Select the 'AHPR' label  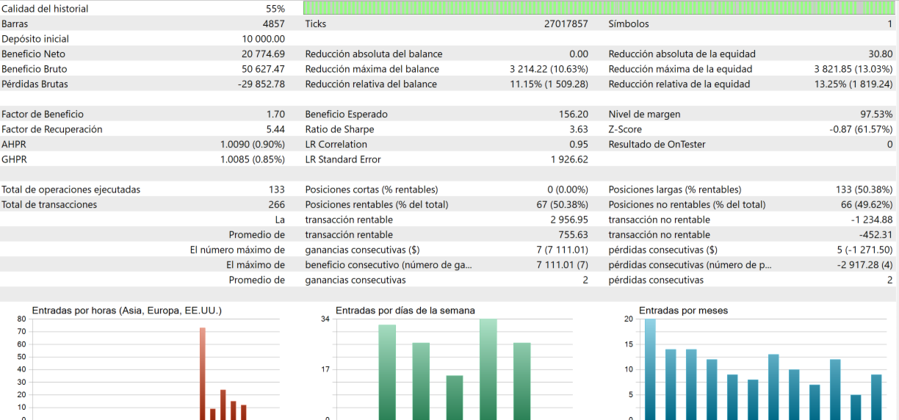coord(14,144)
